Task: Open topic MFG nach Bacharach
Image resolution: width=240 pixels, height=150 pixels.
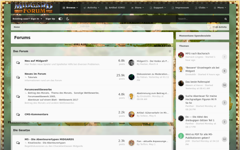Action: 198,54
